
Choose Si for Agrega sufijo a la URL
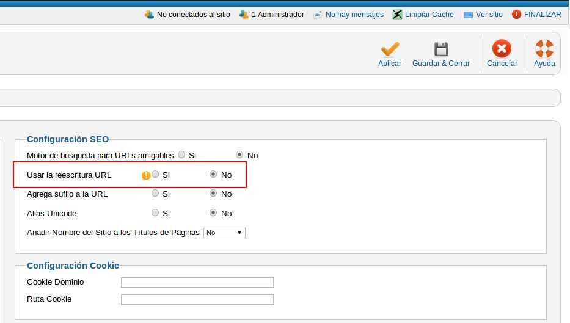tap(155, 194)
